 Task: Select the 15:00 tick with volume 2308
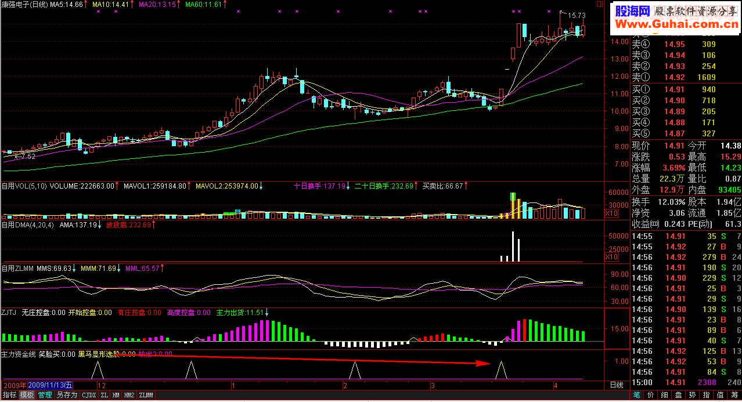point(686,382)
